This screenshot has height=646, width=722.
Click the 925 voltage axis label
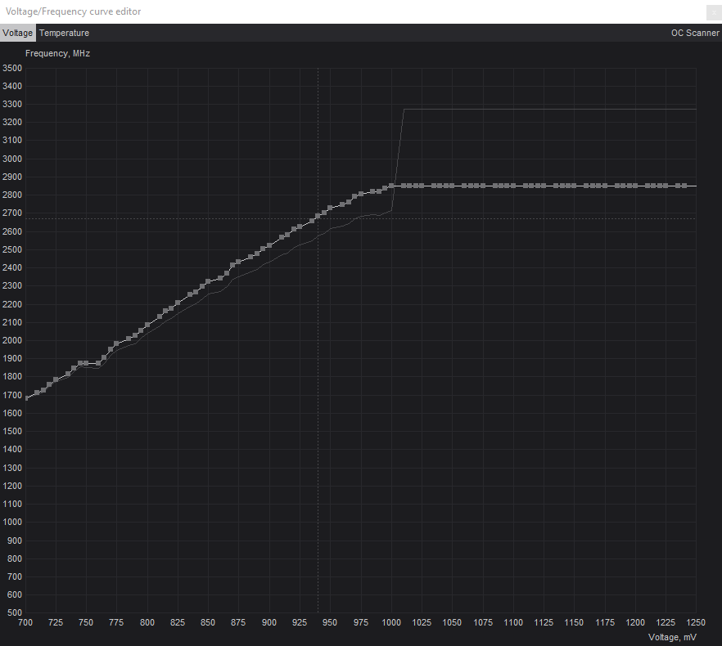tap(300, 622)
